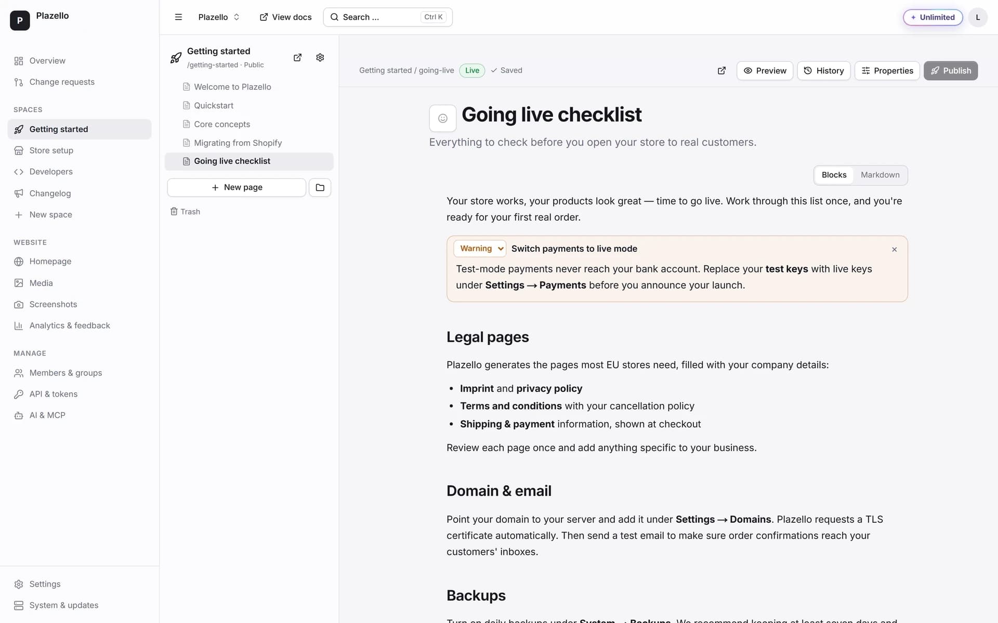
Task: Open the Plazello project switcher
Action: (219, 17)
